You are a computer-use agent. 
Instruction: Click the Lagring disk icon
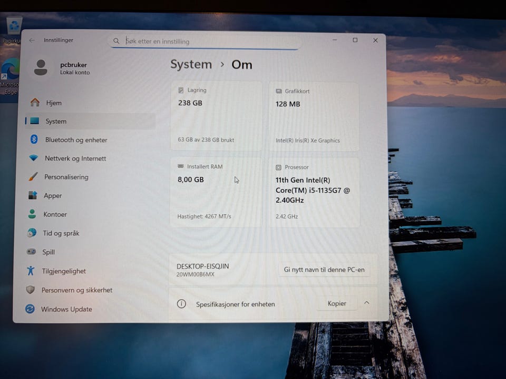point(181,90)
